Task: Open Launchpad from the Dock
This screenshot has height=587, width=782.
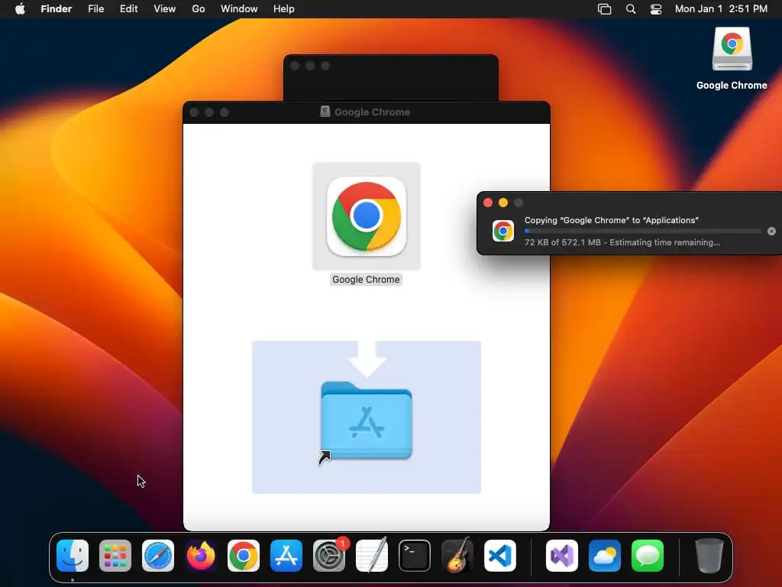Action: click(x=115, y=556)
